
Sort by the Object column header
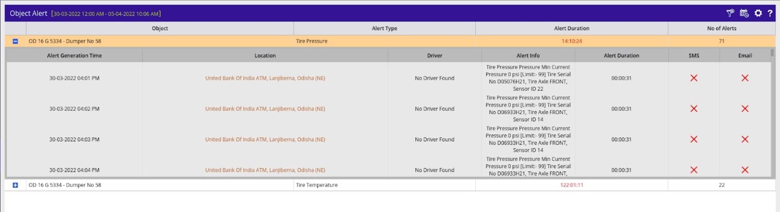pos(160,28)
